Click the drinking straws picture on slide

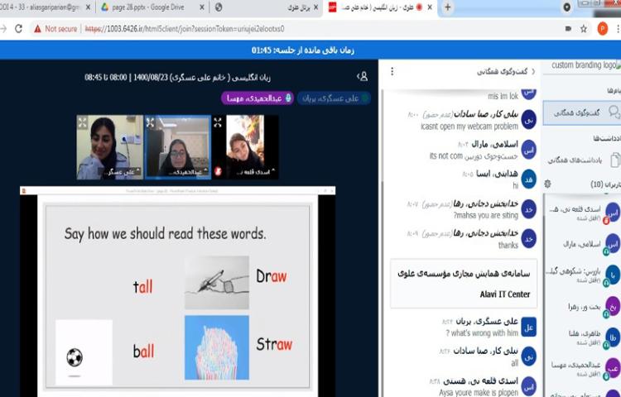pyautogui.click(x=217, y=347)
